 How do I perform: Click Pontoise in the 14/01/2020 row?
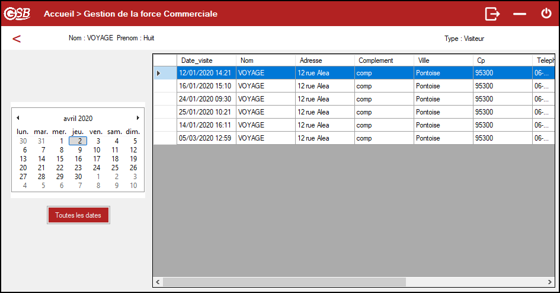pos(444,125)
